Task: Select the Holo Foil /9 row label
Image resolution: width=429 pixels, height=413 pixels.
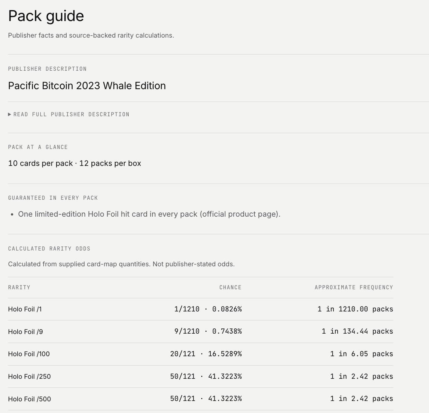Action: tap(26, 332)
